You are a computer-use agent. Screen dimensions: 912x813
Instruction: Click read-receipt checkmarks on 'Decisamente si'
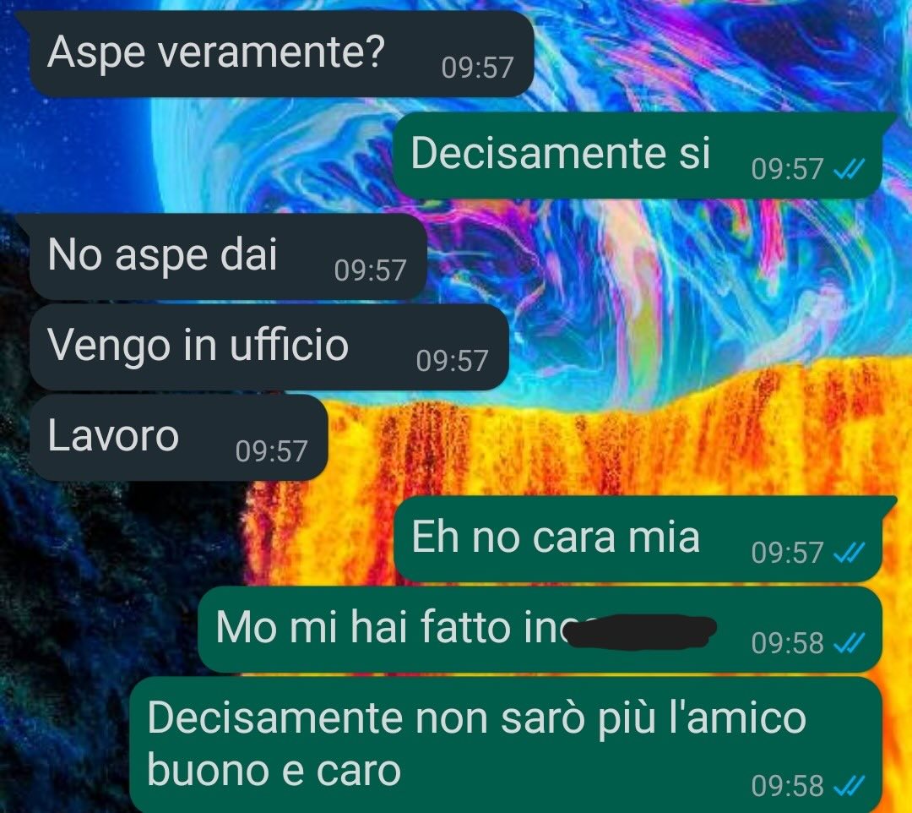pos(850,169)
